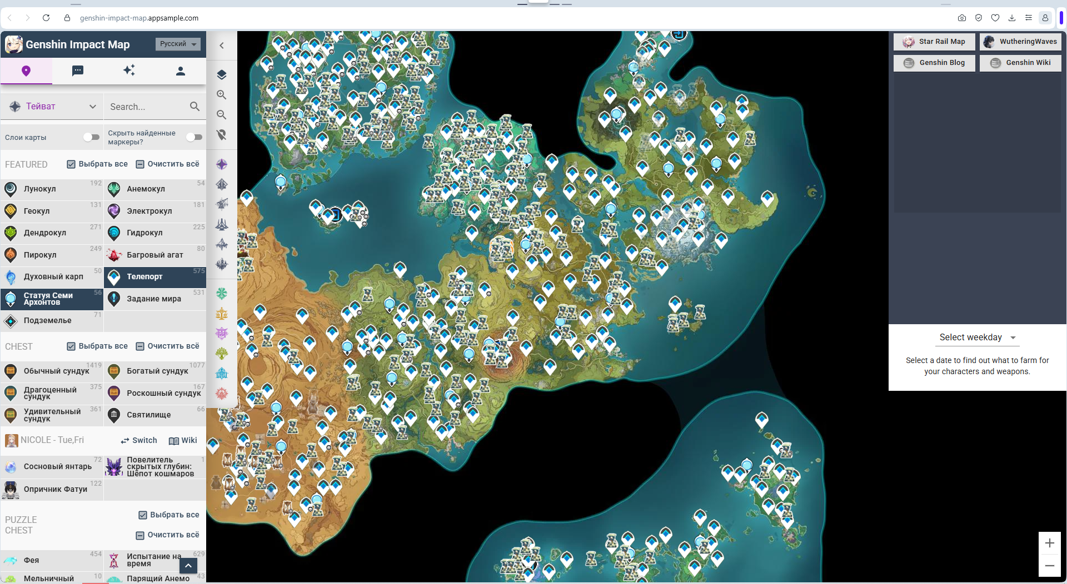Toggle the Обычный сундук chest category
1067x584 pixels.
tap(52, 371)
